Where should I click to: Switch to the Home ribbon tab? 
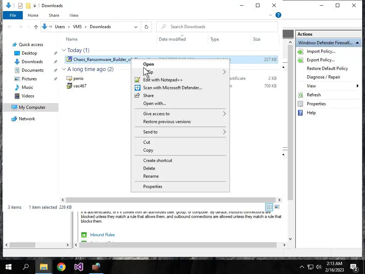click(x=33, y=15)
